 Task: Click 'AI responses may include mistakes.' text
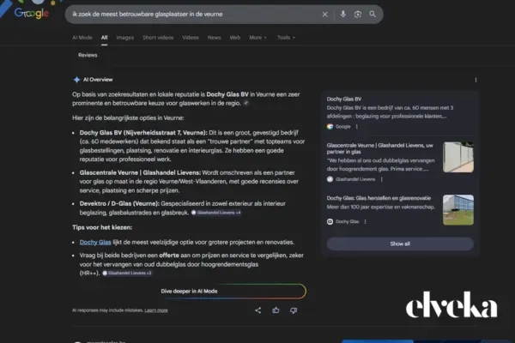108,310
